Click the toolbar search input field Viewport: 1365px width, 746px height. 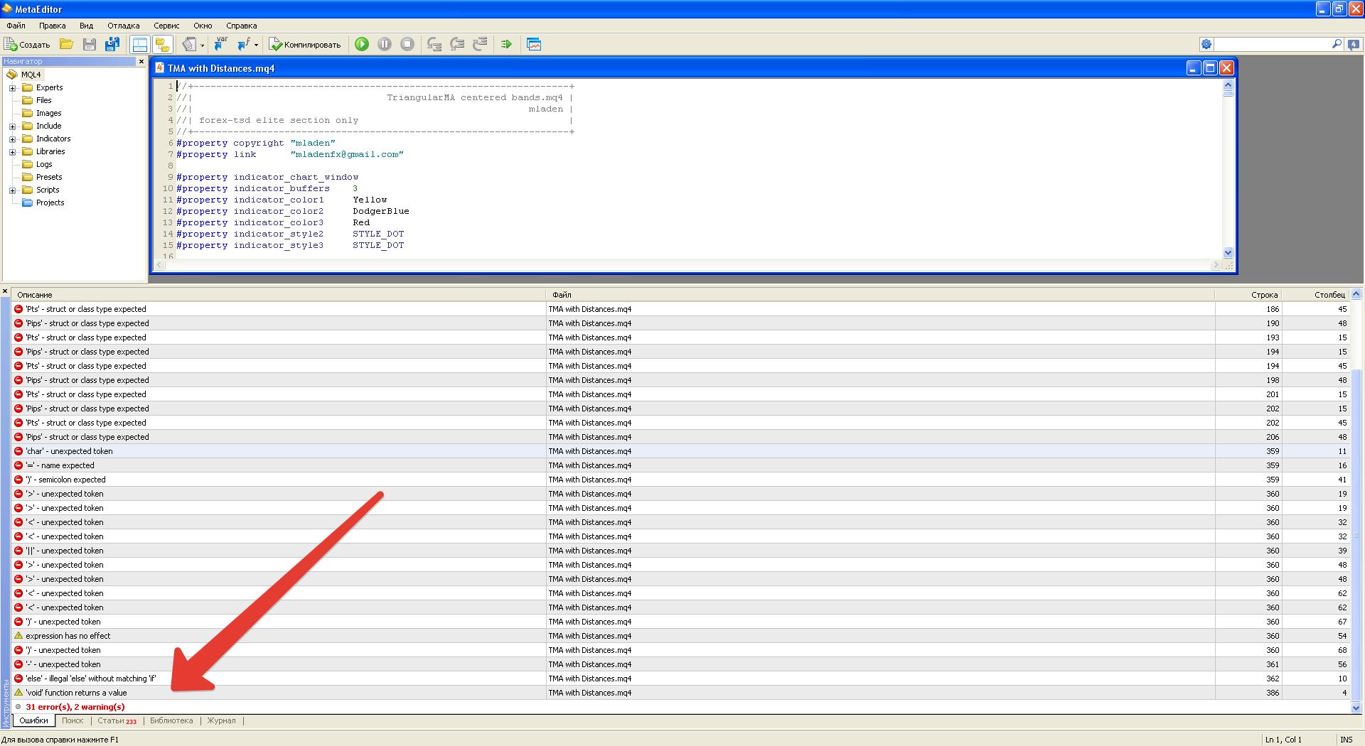(x=1273, y=44)
